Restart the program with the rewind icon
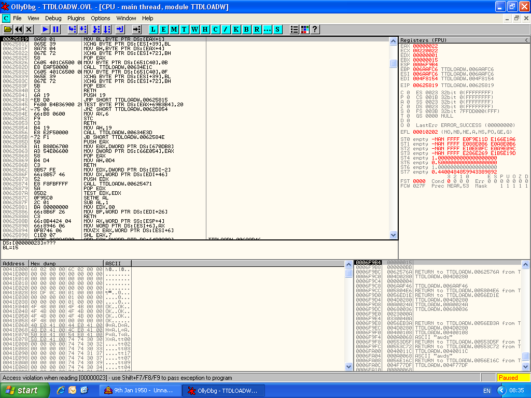Screen dimensions: 531x398 tap(18, 30)
